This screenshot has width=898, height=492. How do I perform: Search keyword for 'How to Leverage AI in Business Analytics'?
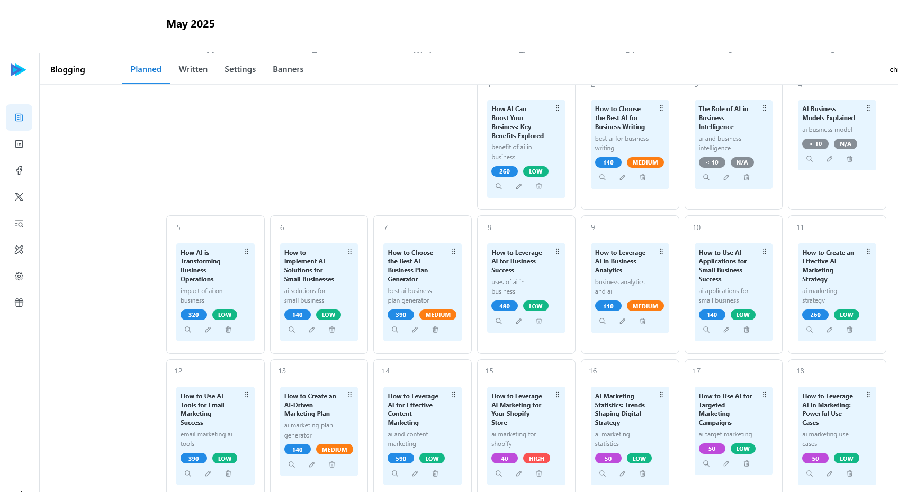[x=603, y=321]
